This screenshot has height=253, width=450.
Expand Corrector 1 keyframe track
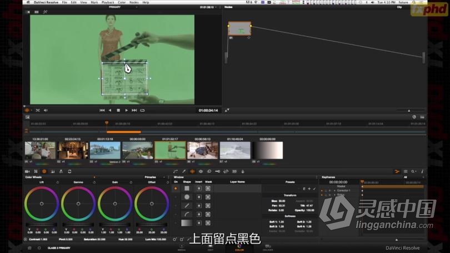pyautogui.click(x=334, y=191)
